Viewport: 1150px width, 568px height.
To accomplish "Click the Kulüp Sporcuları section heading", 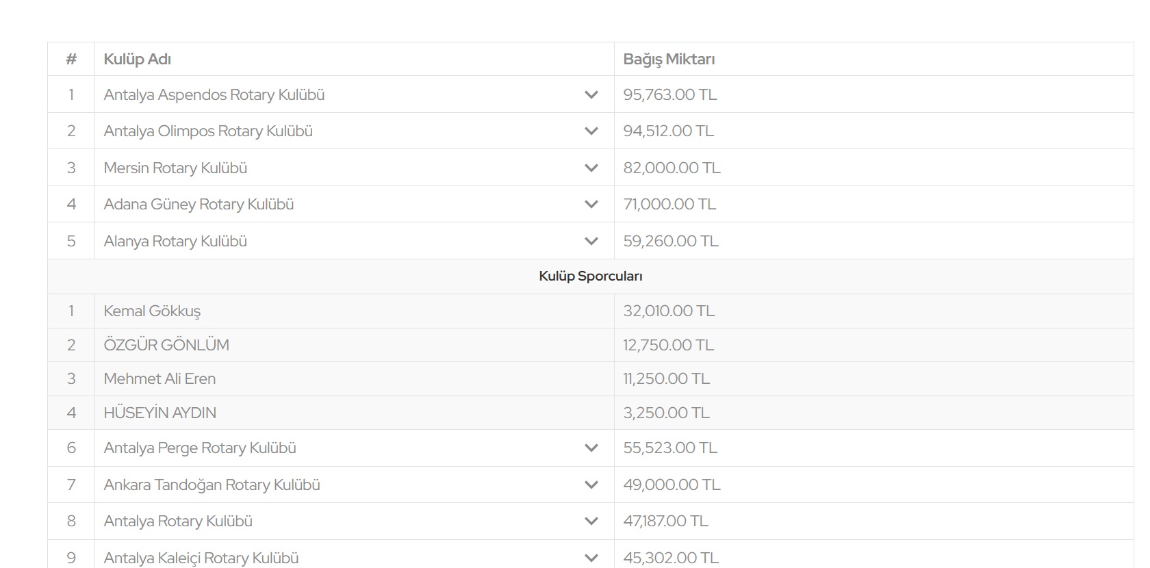I will 590,276.
